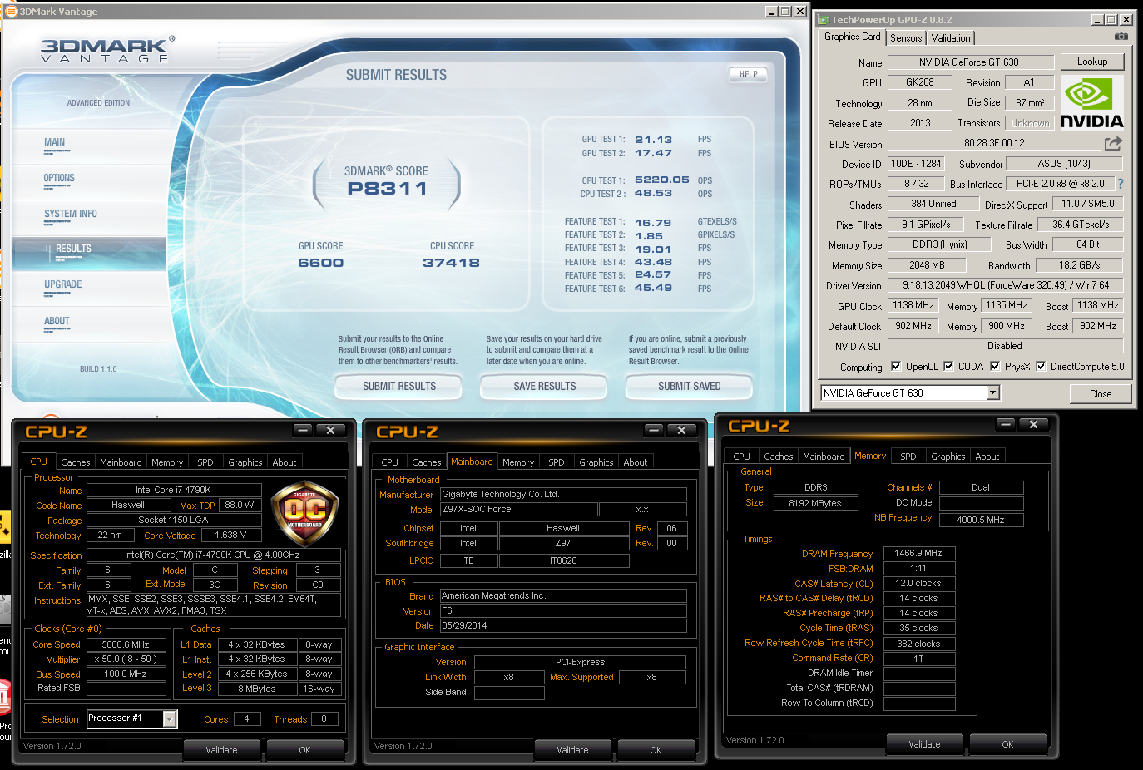Open CPU tab in CPU-Z Mainboard window

[390, 462]
